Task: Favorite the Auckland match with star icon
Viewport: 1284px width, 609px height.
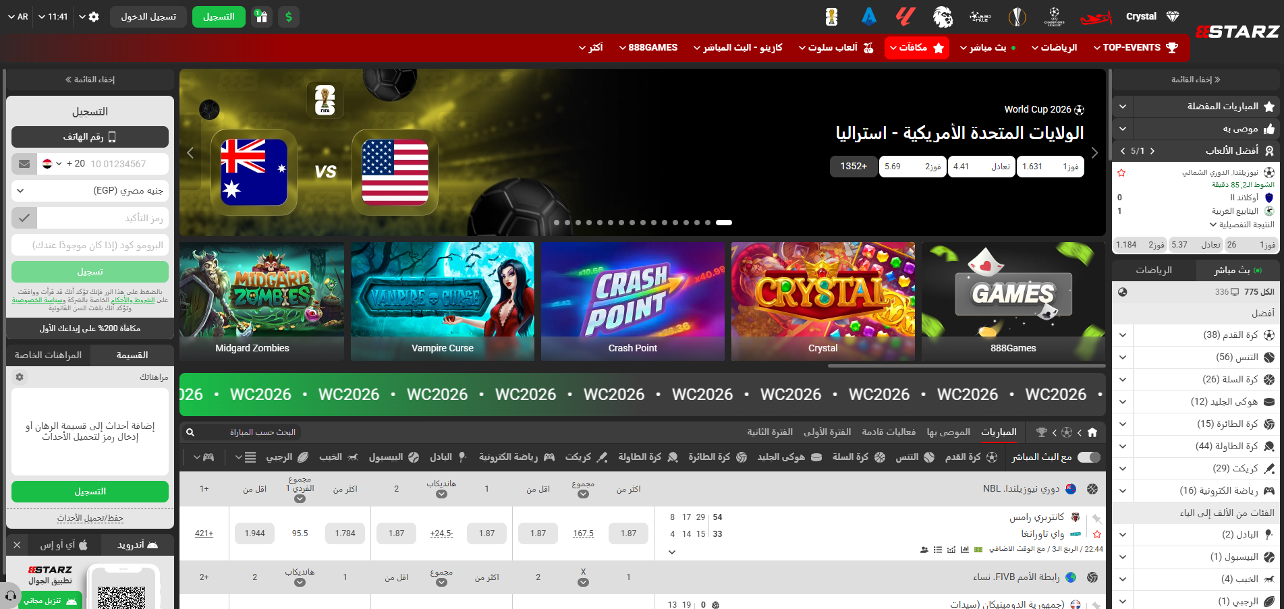Action: (x=1121, y=173)
